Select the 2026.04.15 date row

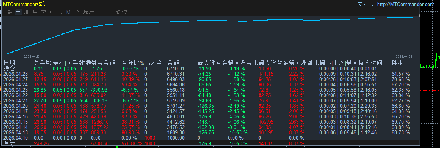(x=16, y=122)
